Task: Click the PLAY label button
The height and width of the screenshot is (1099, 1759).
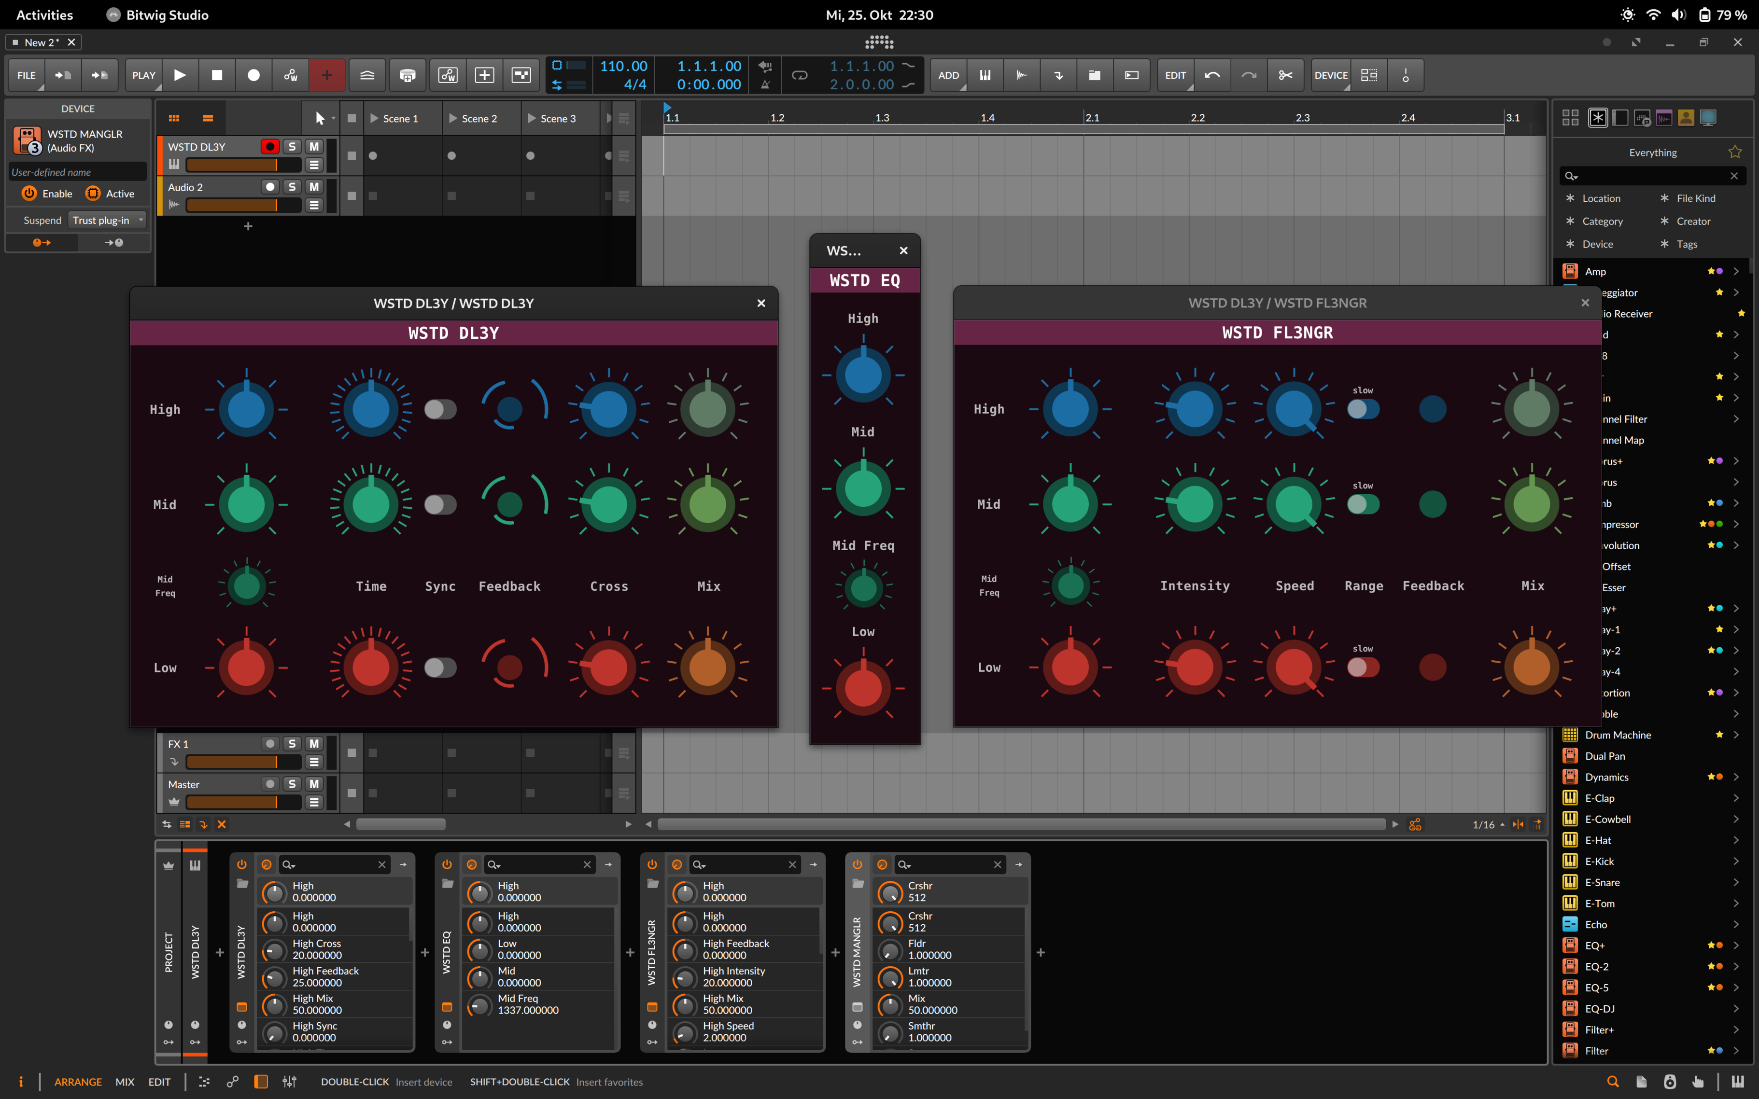Action: (143, 75)
